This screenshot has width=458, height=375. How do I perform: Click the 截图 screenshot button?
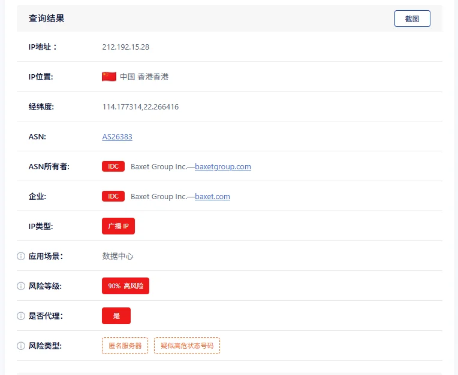412,19
